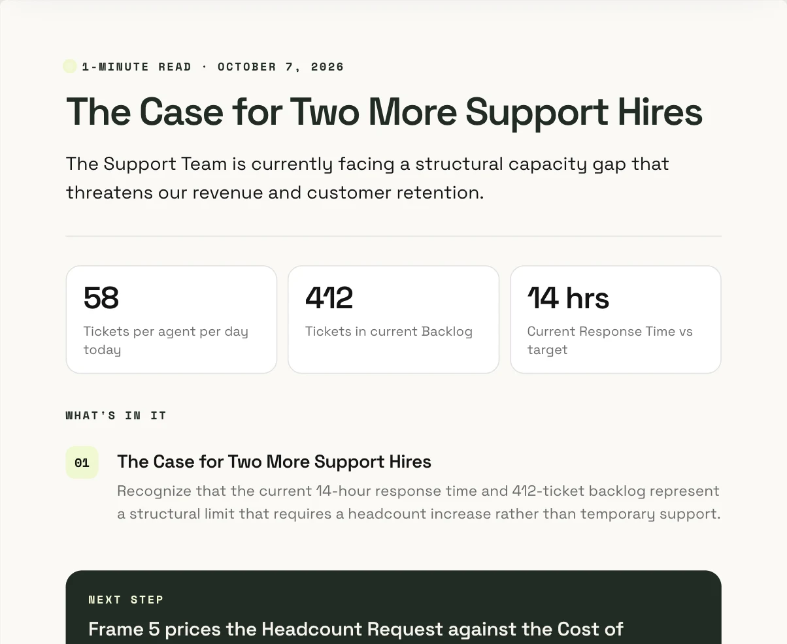Viewport: 787px width, 644px height.
Task: Click headline The Case for Two More Support Hires
Action: (384, 112)
